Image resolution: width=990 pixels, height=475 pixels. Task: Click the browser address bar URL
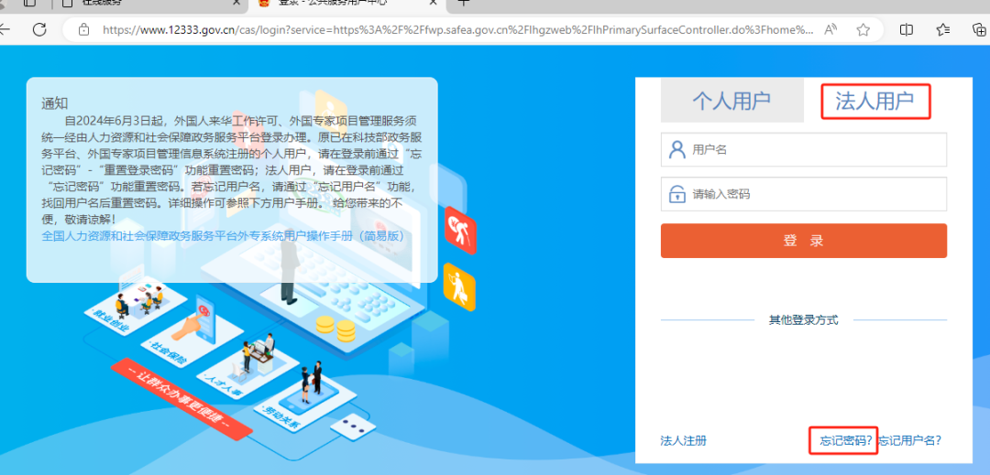456,29
